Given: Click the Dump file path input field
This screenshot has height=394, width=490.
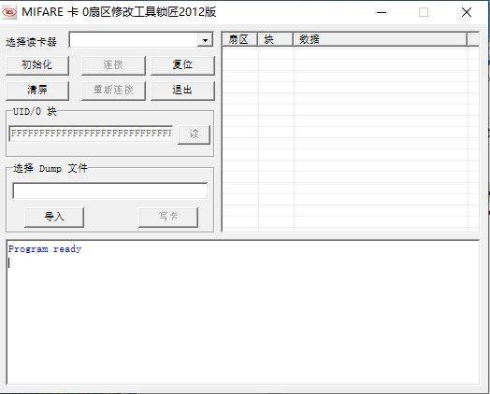Looking at the screenshot, I should coord(110,190).
